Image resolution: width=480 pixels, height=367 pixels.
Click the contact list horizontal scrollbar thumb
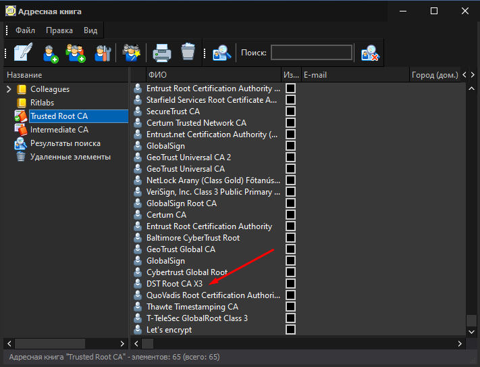(147, 344)
